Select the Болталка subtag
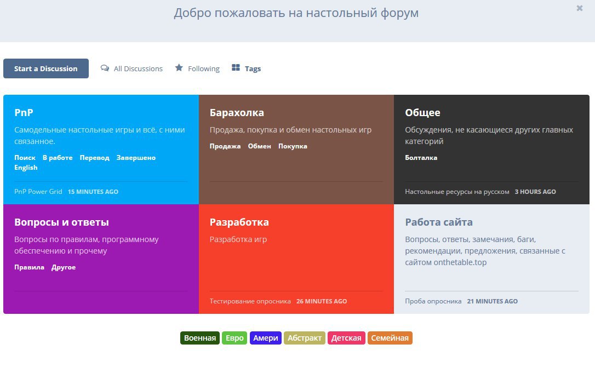 [421, 158]
